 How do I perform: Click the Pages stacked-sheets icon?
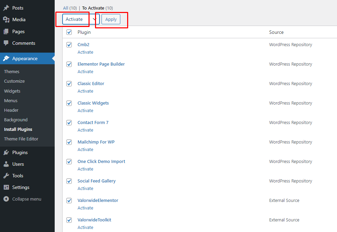tap(6, 31)
